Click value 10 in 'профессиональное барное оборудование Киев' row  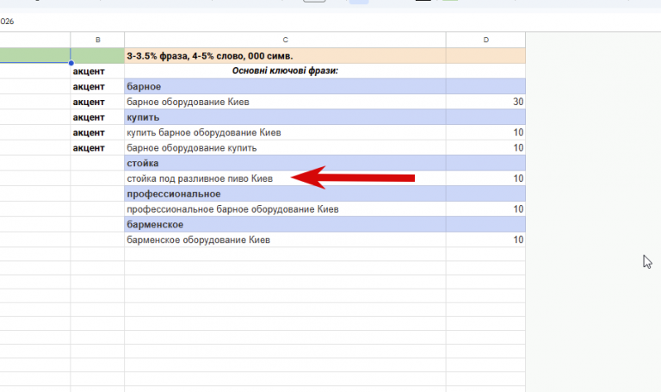pos(485,208)
